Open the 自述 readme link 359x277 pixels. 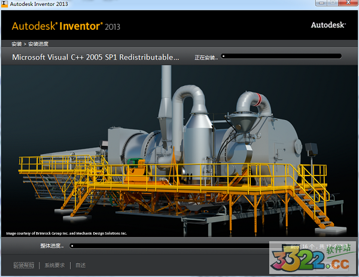tap(81, 265)
